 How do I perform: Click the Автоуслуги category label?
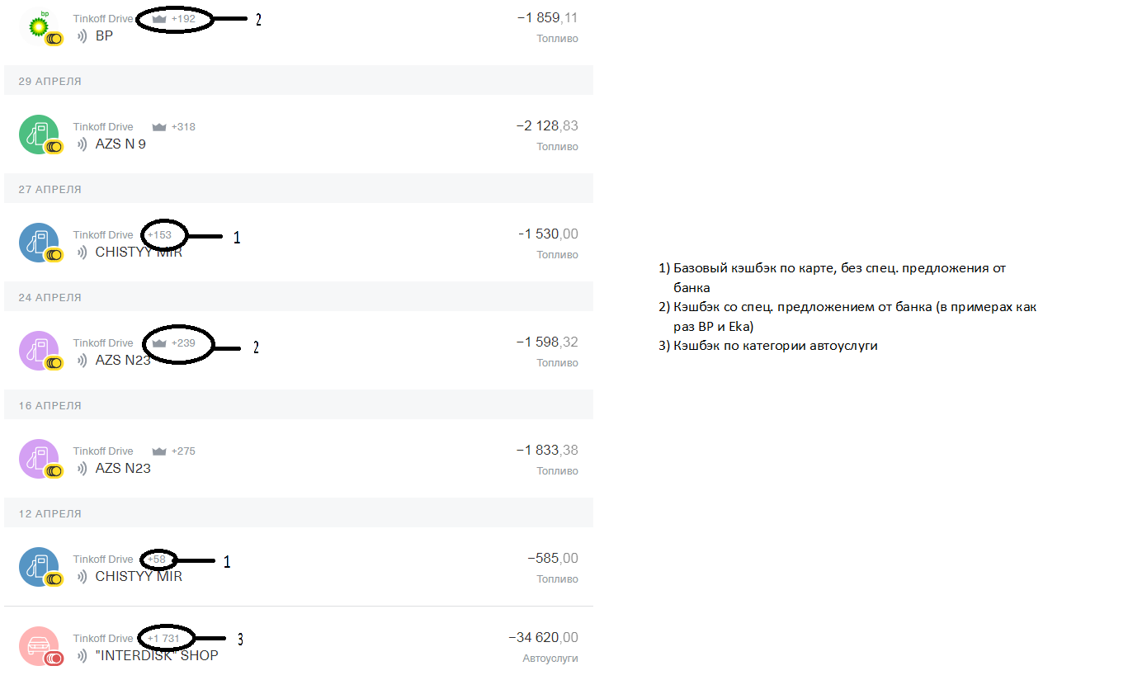[x=550, y=659]
